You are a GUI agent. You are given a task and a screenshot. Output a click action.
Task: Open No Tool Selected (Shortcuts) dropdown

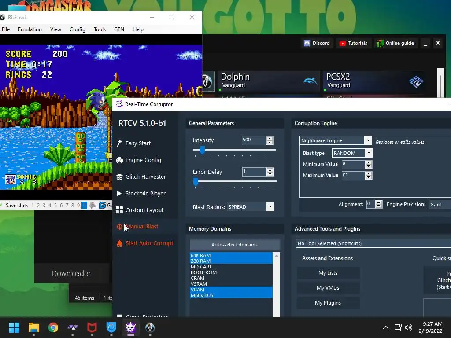(373, 243)
